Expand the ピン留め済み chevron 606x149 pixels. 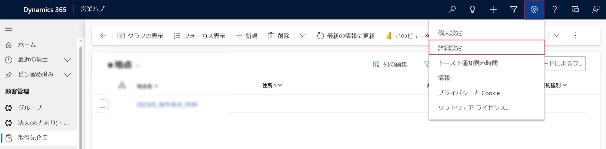(68, 75)
